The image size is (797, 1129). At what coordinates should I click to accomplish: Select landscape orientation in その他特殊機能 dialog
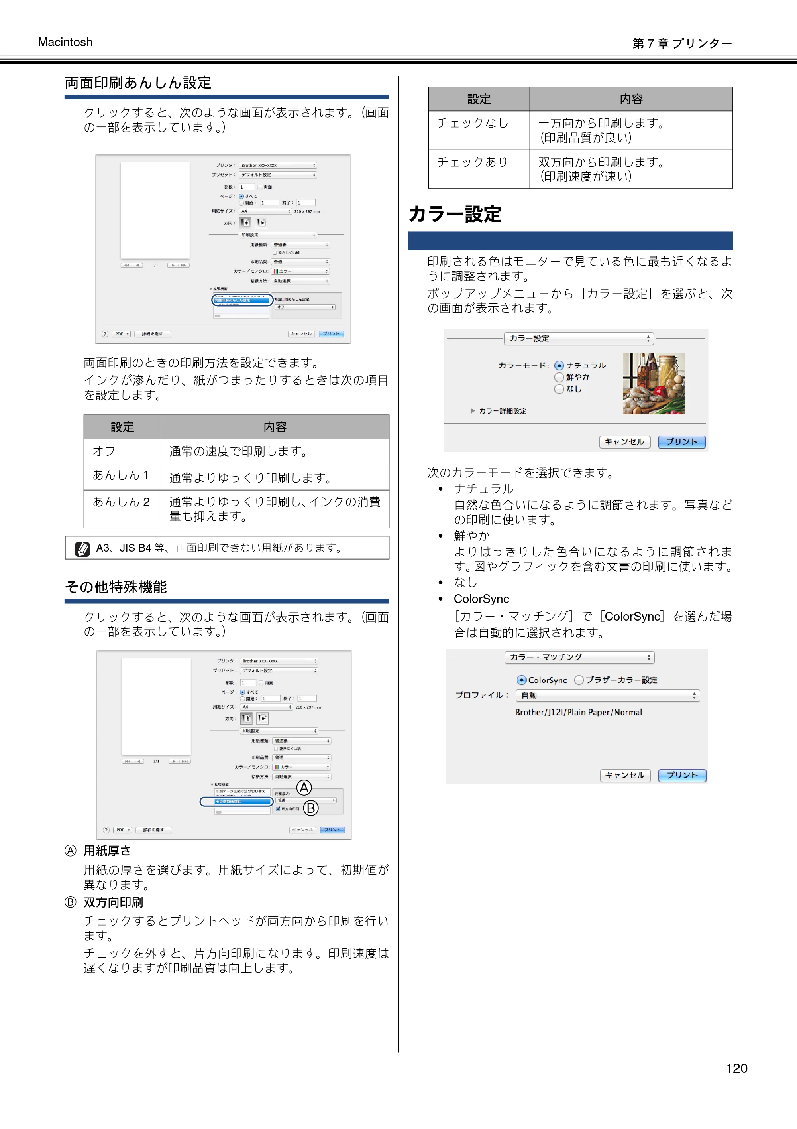point(262,718)
